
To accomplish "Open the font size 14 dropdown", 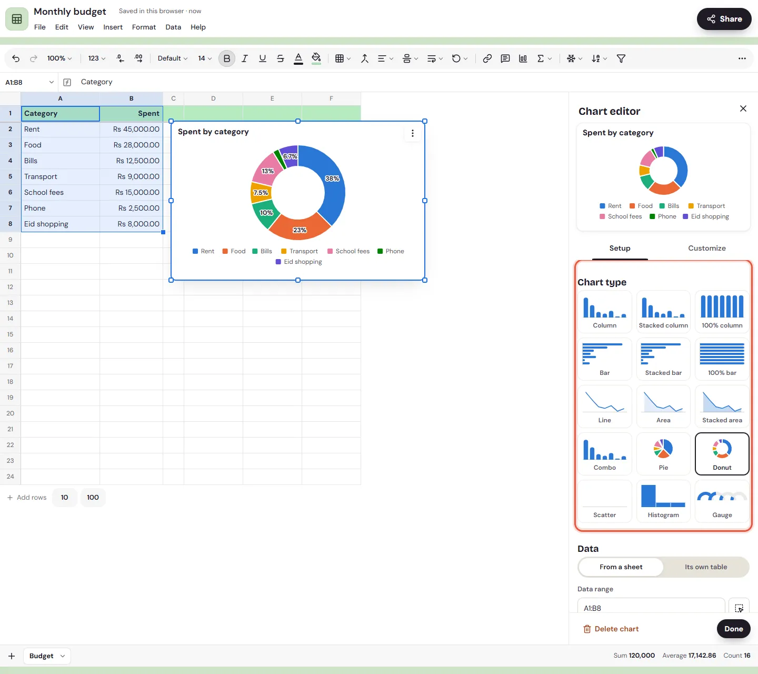I will [x=205, y=58].
